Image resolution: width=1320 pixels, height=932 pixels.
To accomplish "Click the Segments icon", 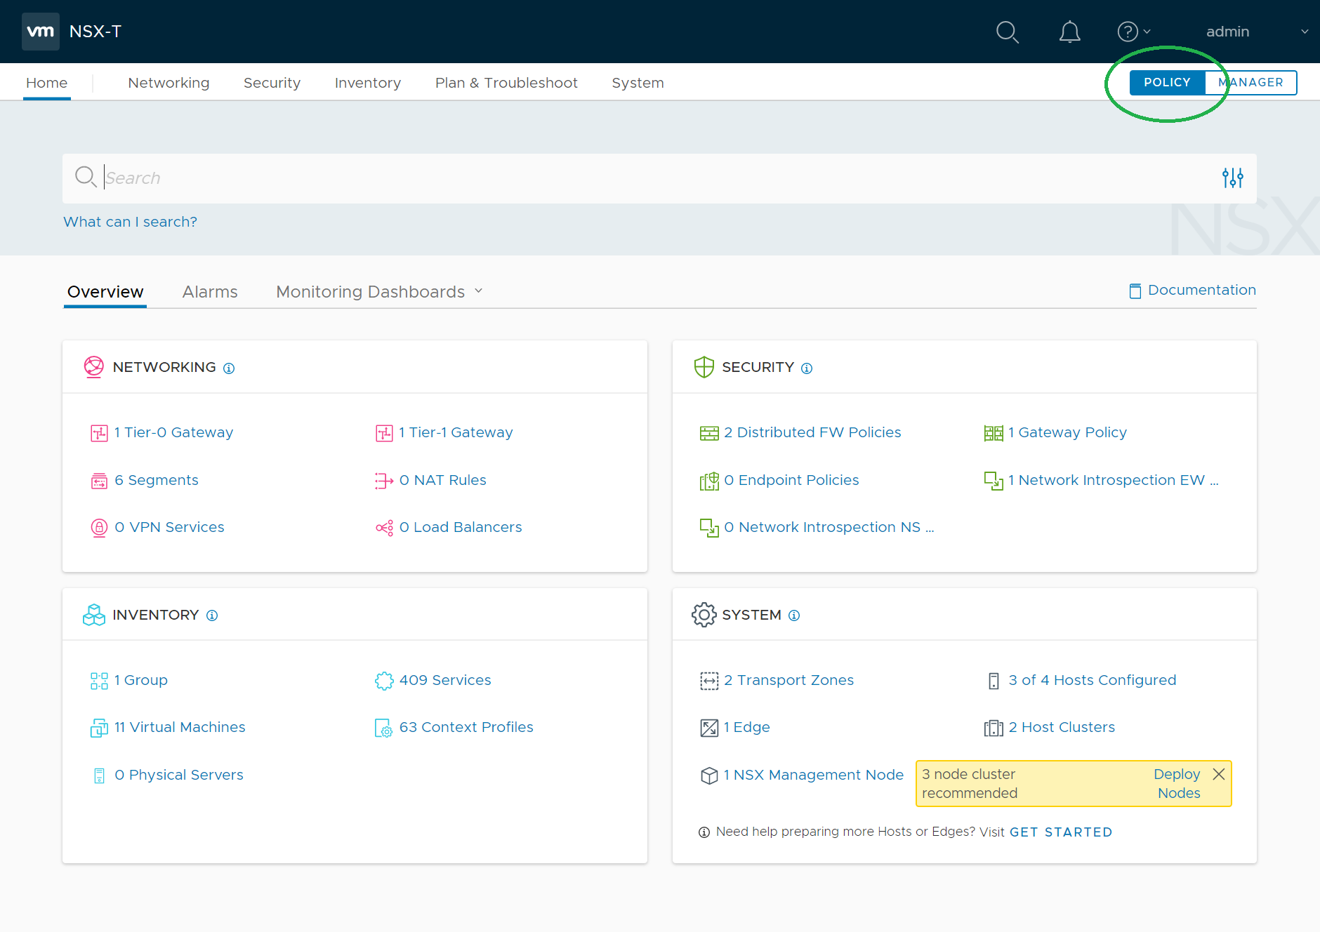I will (99, 481).
